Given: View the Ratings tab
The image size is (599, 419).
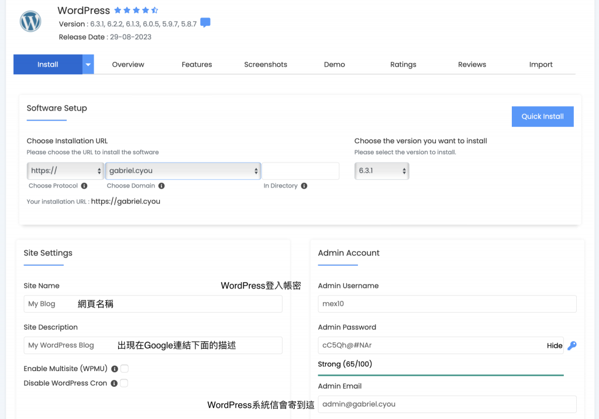Looking at the screenshot, I should pos(403,64).
